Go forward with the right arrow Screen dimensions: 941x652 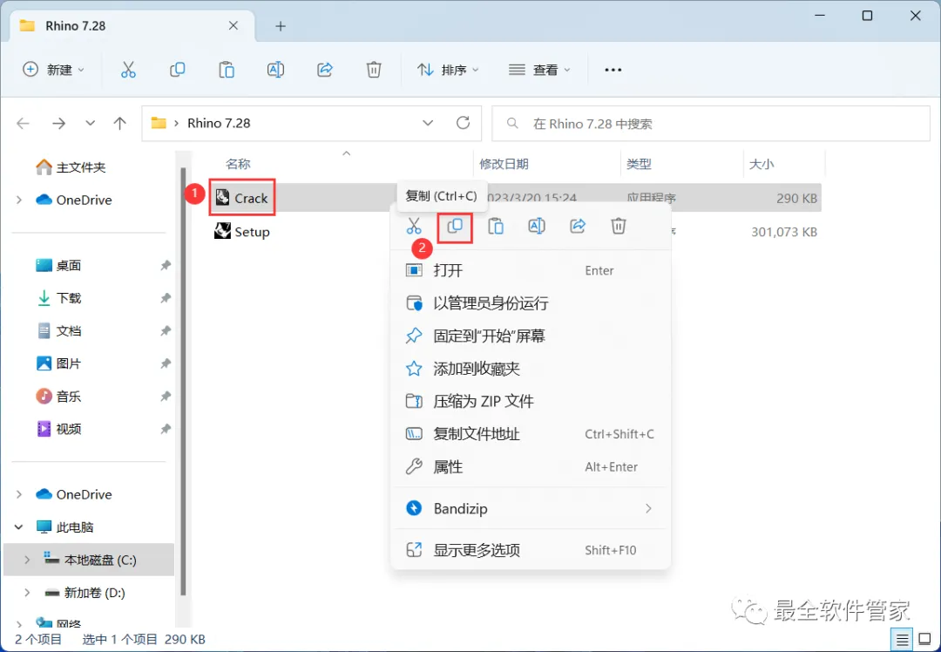[x=59, y=123]
